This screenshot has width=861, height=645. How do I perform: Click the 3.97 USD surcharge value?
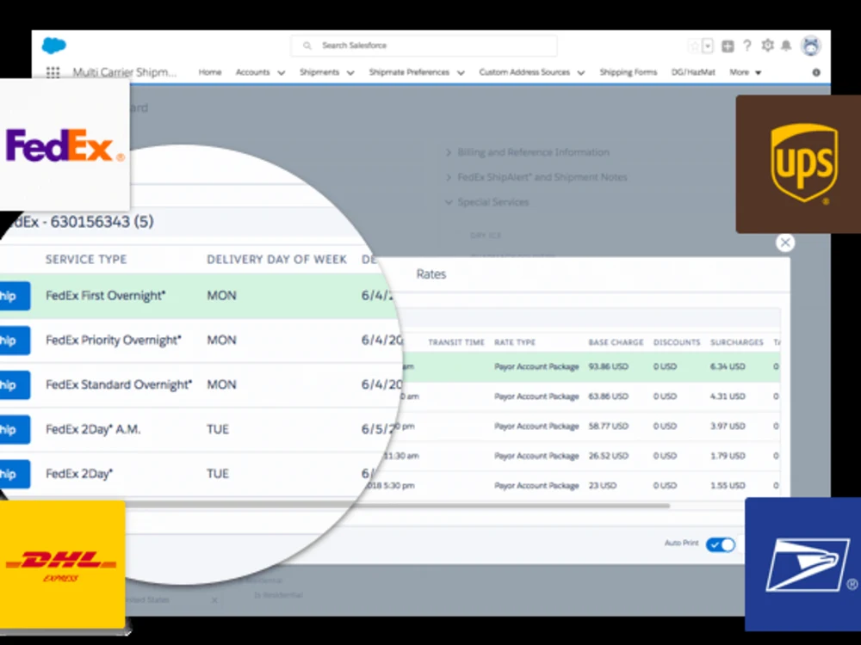[728, 426]
